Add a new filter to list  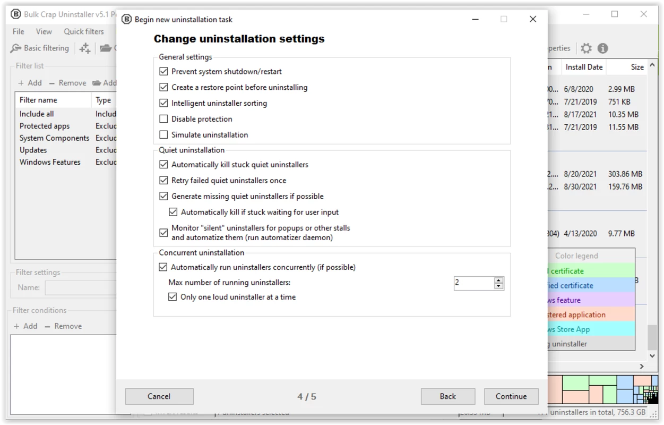coord(30,83)
